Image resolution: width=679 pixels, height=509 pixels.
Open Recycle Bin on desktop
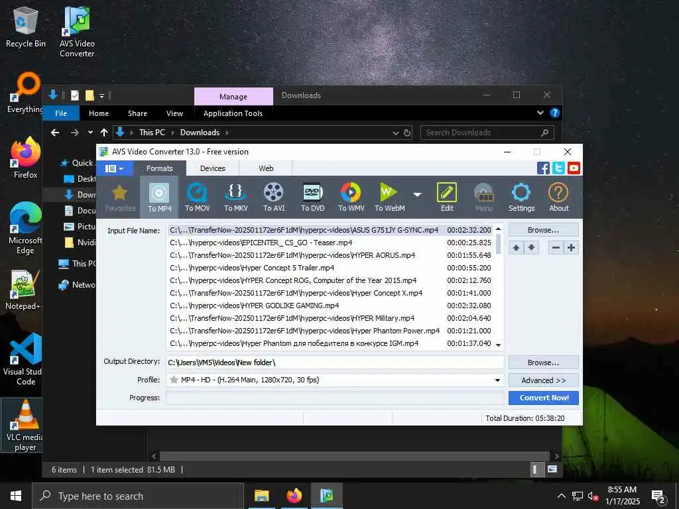(26, 27)
